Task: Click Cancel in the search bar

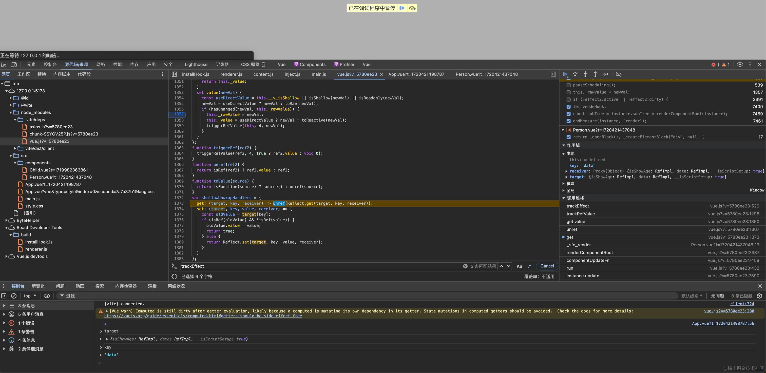Action: pyautogui.click(x=547, y=266)
